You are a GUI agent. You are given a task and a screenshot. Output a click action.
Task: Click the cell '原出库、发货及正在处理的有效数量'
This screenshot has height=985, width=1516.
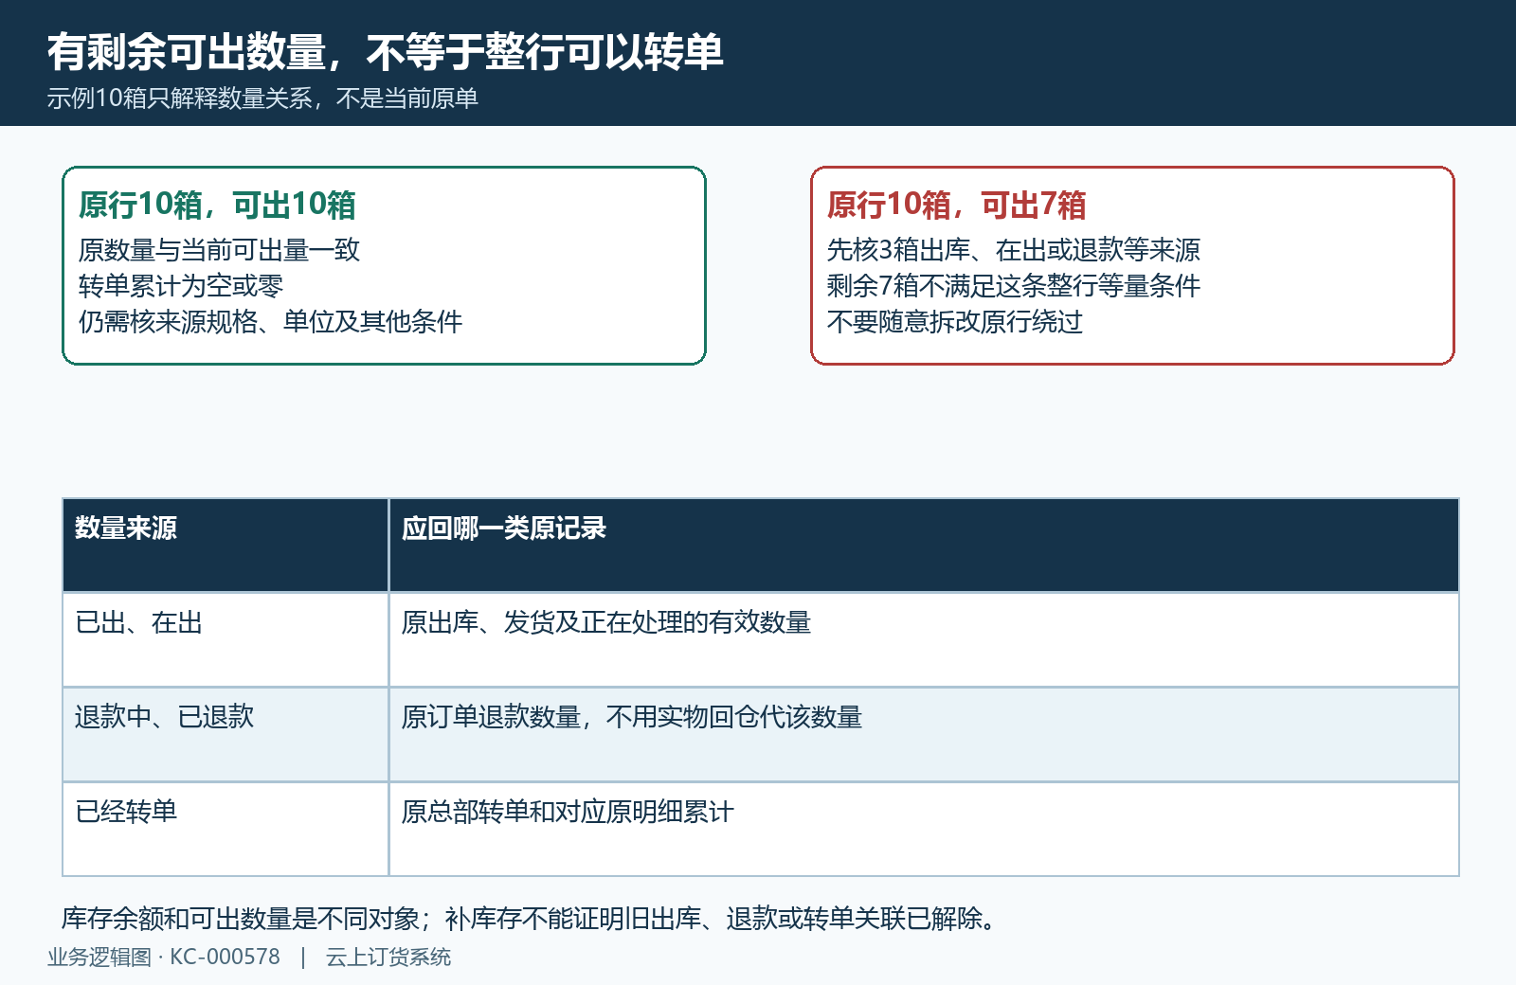tap(924, 640)
